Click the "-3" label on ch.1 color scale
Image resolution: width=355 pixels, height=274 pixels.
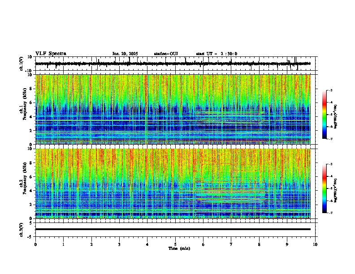331,90
